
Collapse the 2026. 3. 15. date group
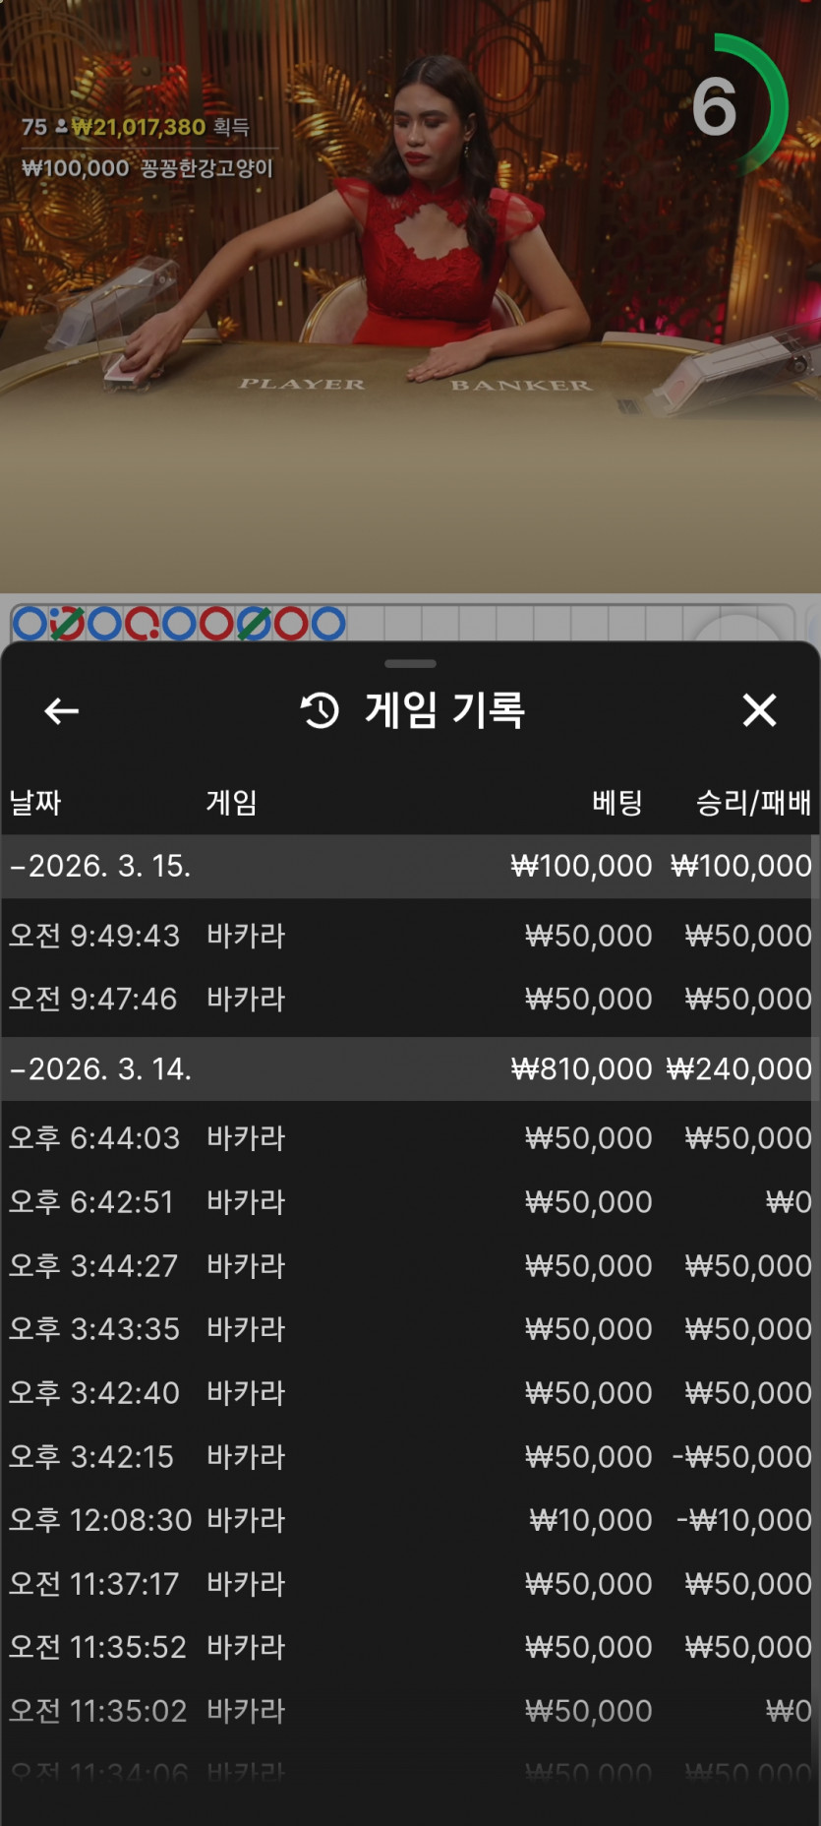[x=410, y=866]
